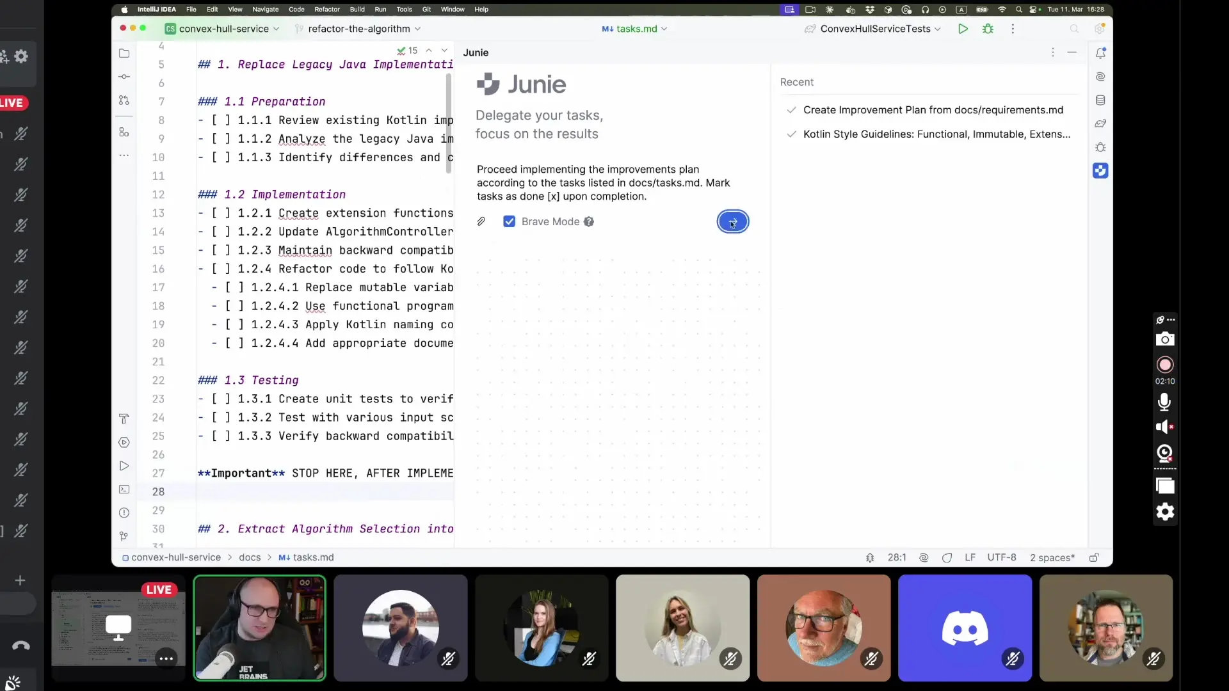Attach a file with the paperclip icon
Screen dimensions: 1229x691
[x=481, y=221]
